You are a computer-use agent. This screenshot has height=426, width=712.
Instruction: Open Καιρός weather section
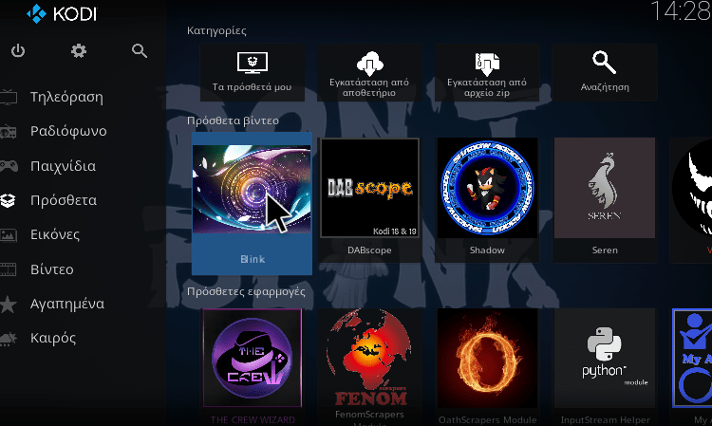pyautogui.click(x=53, y=338)
